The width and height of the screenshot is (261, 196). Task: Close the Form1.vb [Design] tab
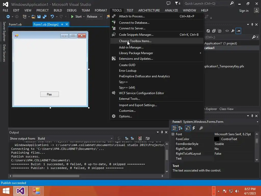(x=67, y=24)
